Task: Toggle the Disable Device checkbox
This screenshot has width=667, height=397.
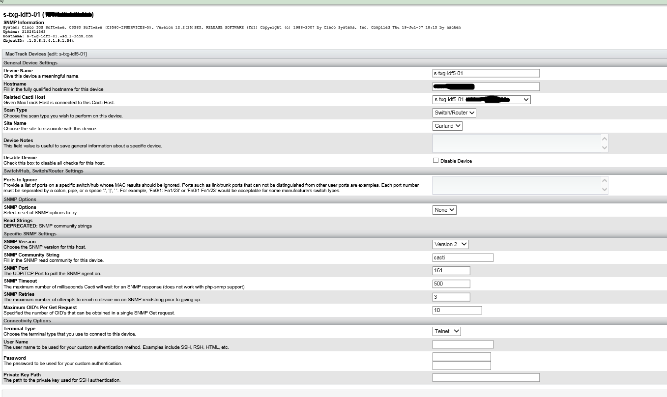Action: point(435,160)
